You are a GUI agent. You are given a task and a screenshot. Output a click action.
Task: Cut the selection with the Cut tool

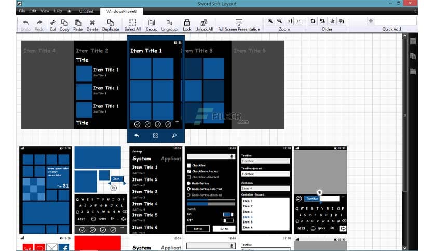(52, 22)
